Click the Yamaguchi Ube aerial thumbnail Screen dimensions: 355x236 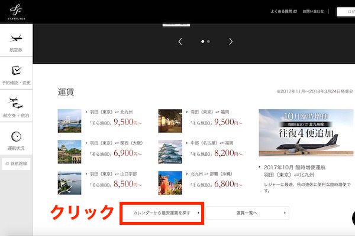point(69,183)
